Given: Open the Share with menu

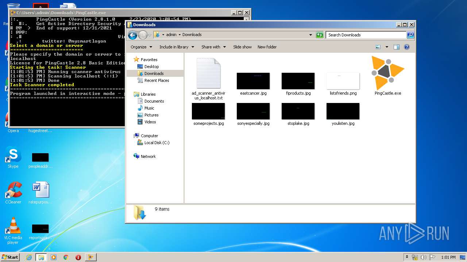Looking at the screenshot, I should pyautogui.click(x=214, y=47).
